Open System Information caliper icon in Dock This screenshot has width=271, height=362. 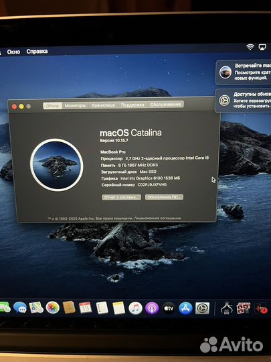(x=227, y=308)
